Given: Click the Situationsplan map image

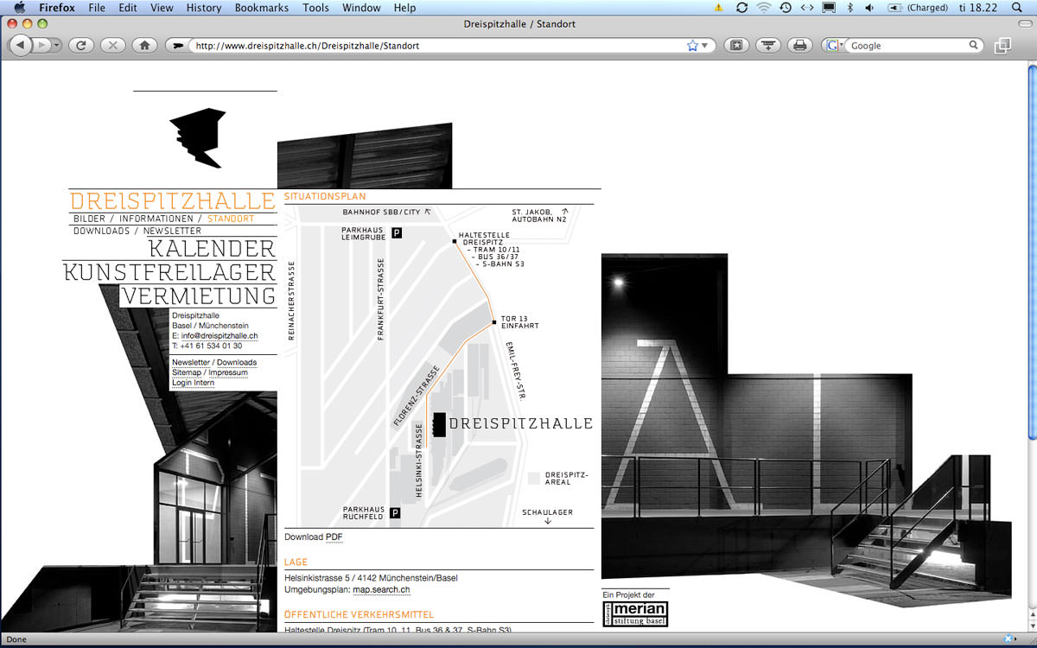Looking at the screenshot, I should point(439,366).
